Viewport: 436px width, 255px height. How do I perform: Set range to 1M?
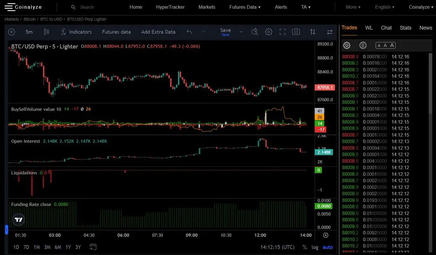37,247
